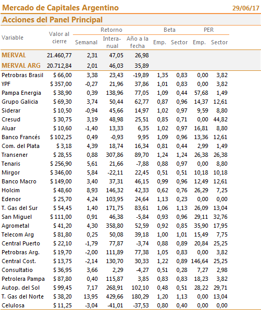Click the Valor al cierre column header
This screenshot has width=261, height=310.
coord(59,38)
